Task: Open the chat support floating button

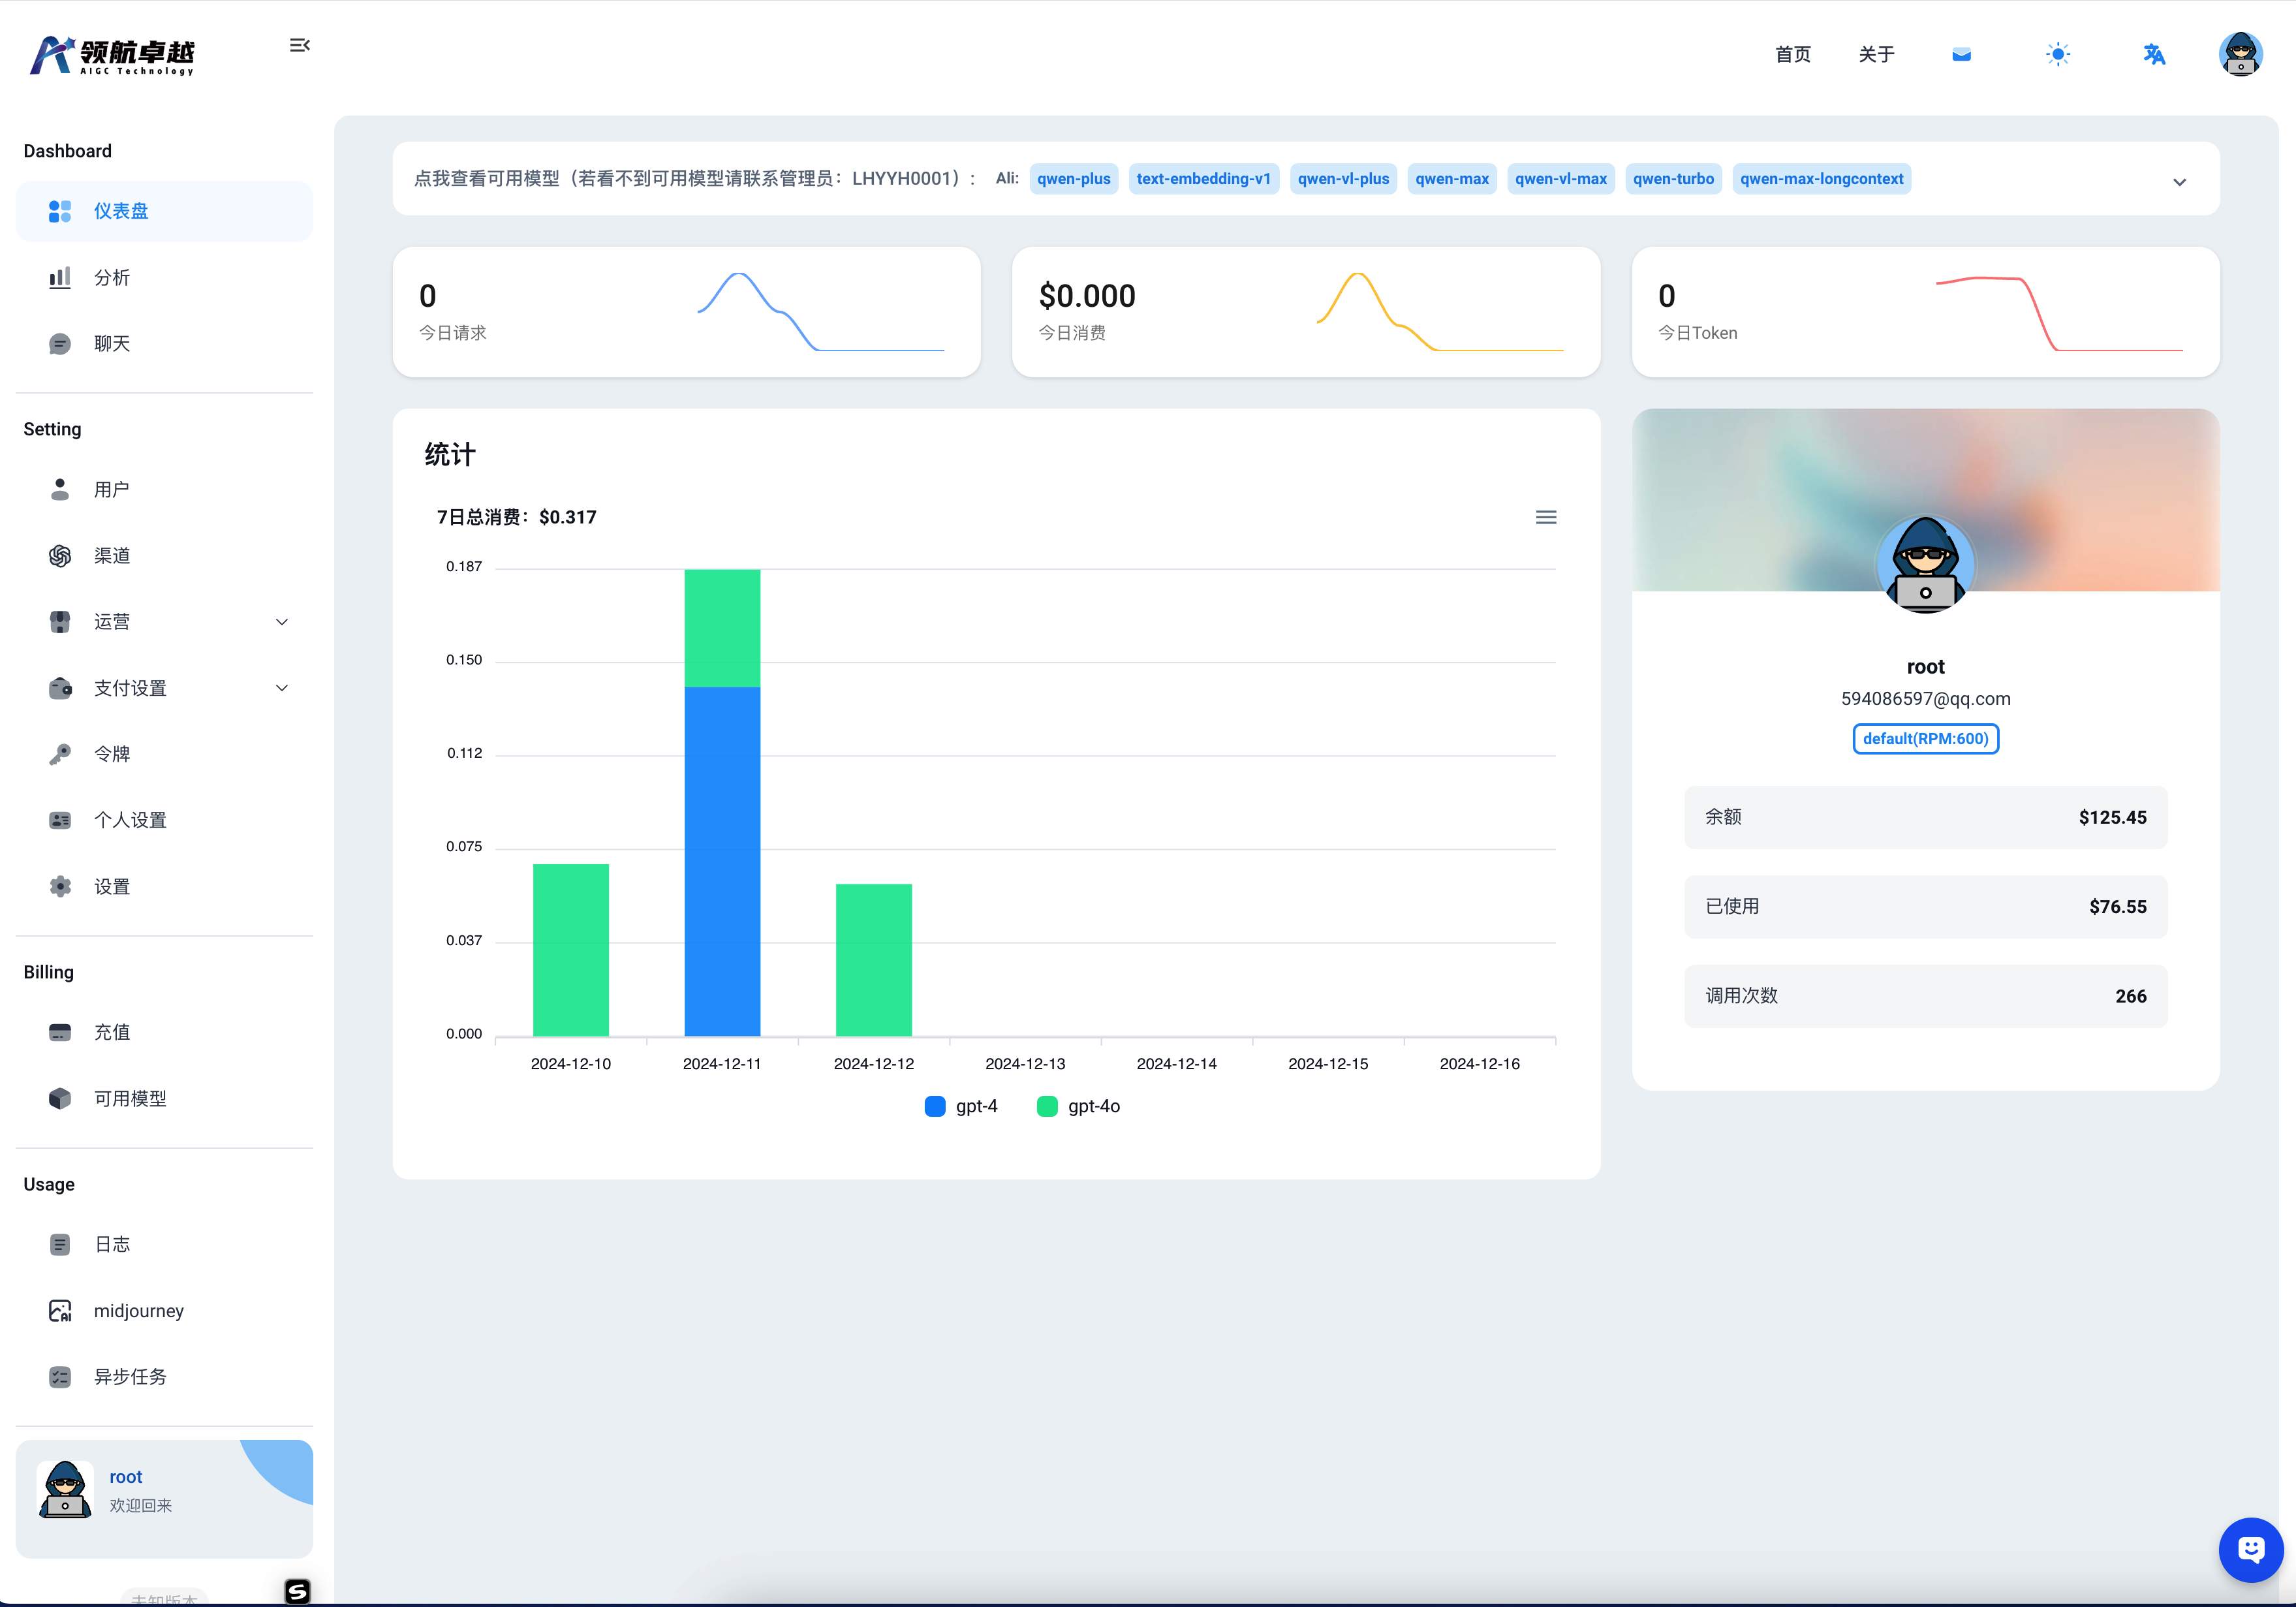Action: click(2250, 1550)
